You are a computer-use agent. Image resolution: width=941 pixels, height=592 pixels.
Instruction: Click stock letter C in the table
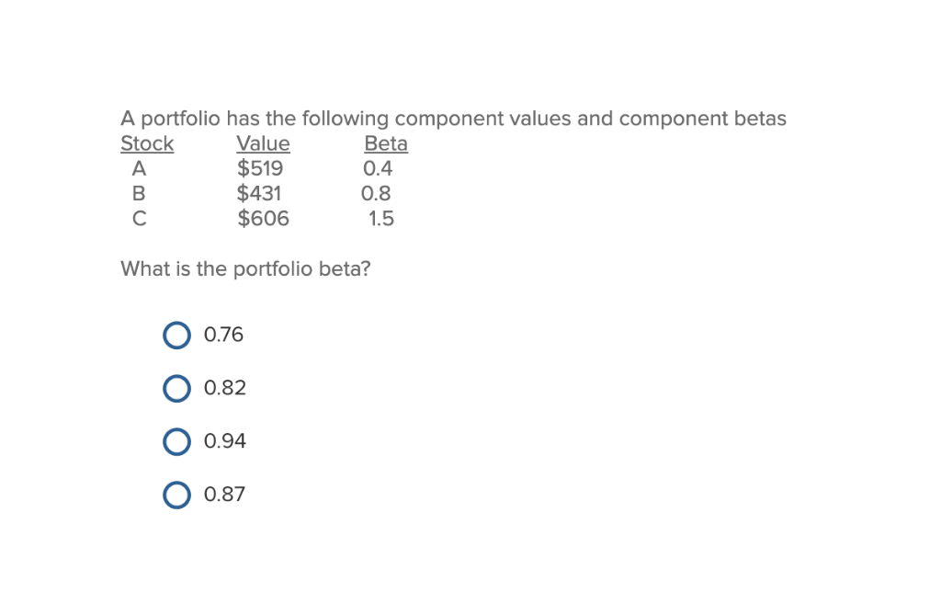click(x=139, y=219)
